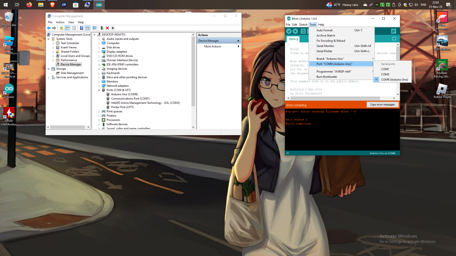Click Firefox icon in the taskbar

(x=29, y=5)
